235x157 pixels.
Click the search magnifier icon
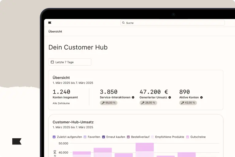[123, 23]
